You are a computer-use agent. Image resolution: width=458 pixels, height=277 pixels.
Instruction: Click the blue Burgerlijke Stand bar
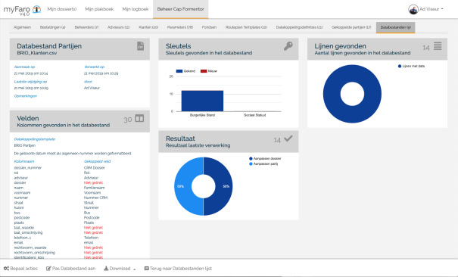(202, 101)
